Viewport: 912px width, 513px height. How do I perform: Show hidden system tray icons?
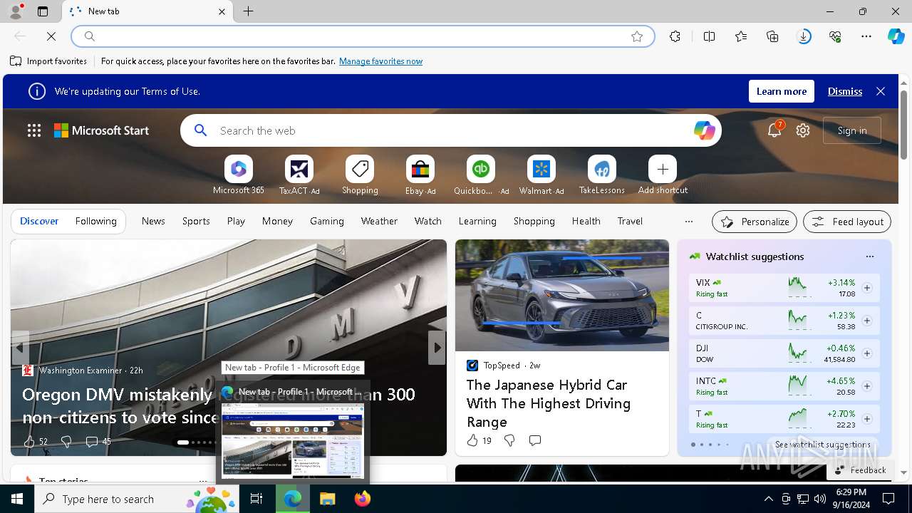768,499
